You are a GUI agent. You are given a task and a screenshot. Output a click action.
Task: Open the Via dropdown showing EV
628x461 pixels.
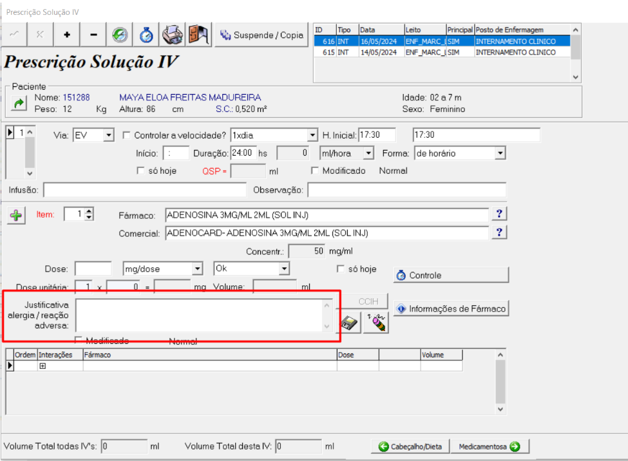click(109, 135)
